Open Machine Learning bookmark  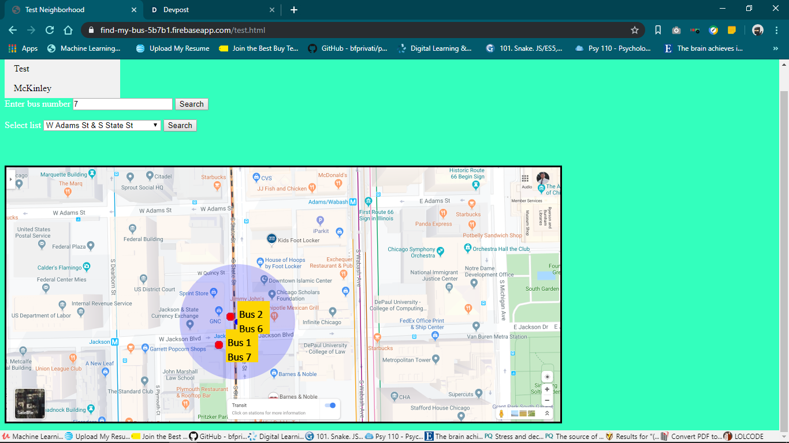pyautogui.click(x=84, y=48)
